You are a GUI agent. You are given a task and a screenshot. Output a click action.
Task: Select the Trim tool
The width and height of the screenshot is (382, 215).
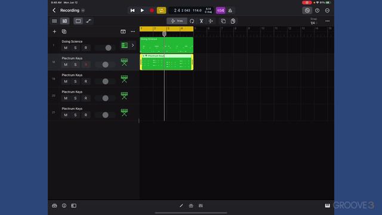tap(177, 21)
